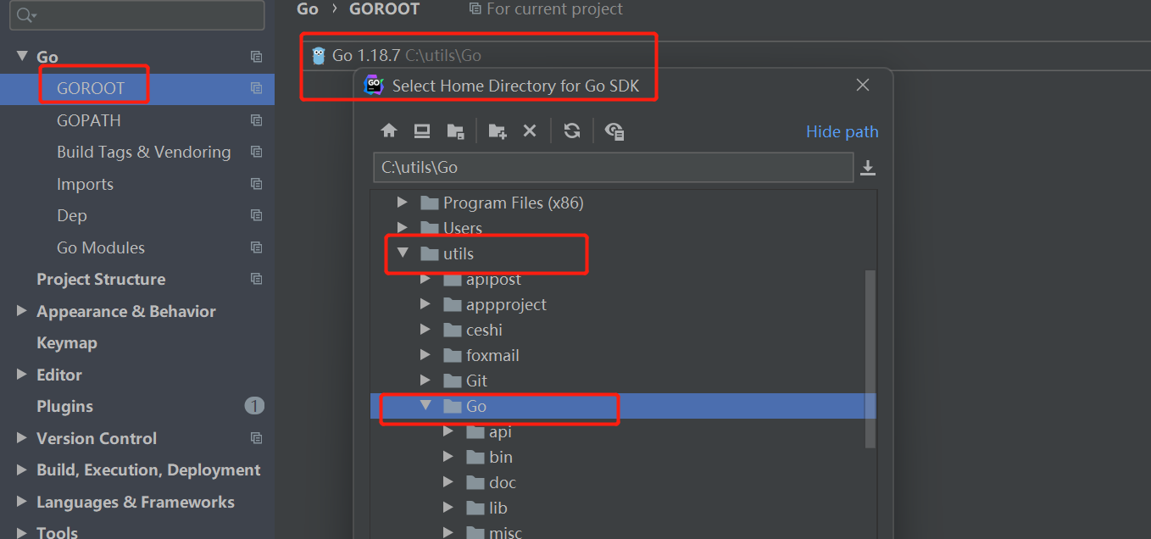Click copy icon beside Imports row
The image size is (1151, 539).
pyautogui.click(x=256, y=184)
